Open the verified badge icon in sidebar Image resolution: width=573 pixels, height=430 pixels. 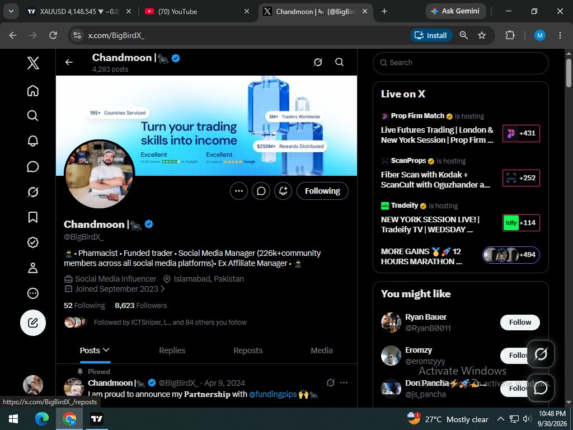[33, 242]
